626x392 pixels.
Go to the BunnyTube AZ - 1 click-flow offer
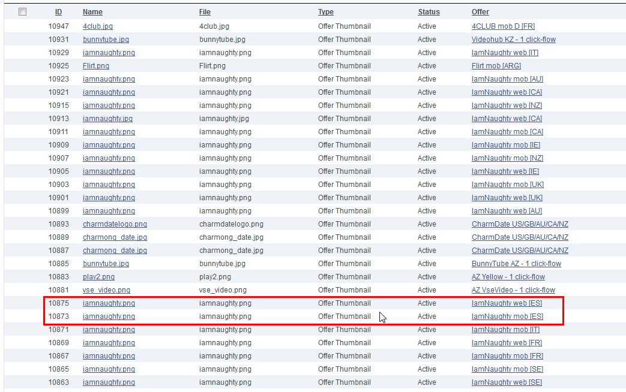[516, 264]
